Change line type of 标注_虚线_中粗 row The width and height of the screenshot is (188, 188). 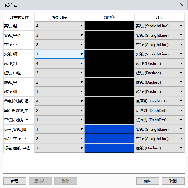pyautogui.click(x=159, y=148)
